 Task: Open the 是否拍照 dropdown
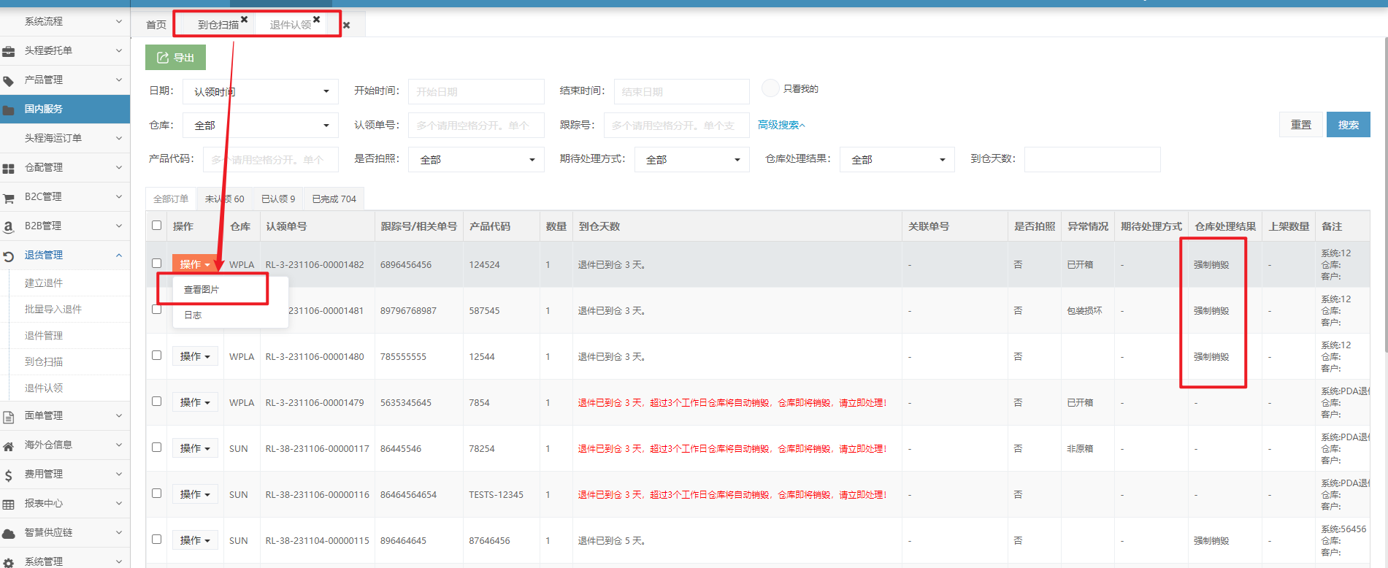pos(476,159)
